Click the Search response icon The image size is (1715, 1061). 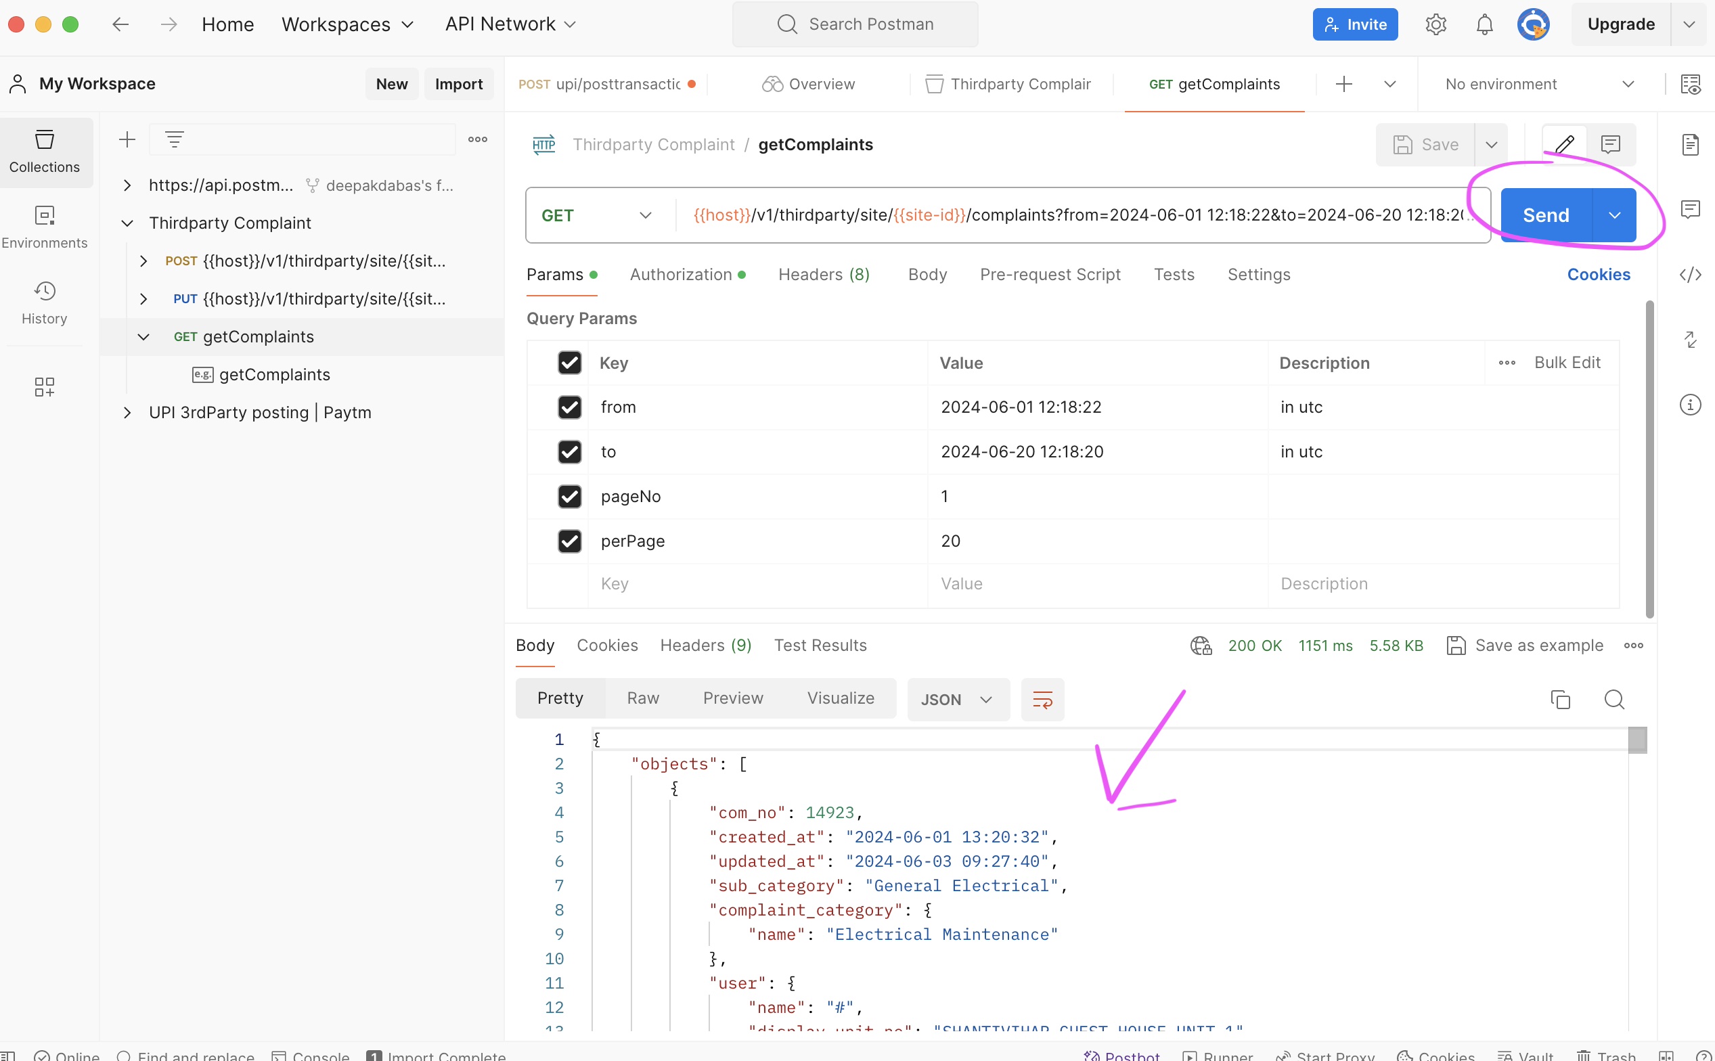coord(1613,698)
